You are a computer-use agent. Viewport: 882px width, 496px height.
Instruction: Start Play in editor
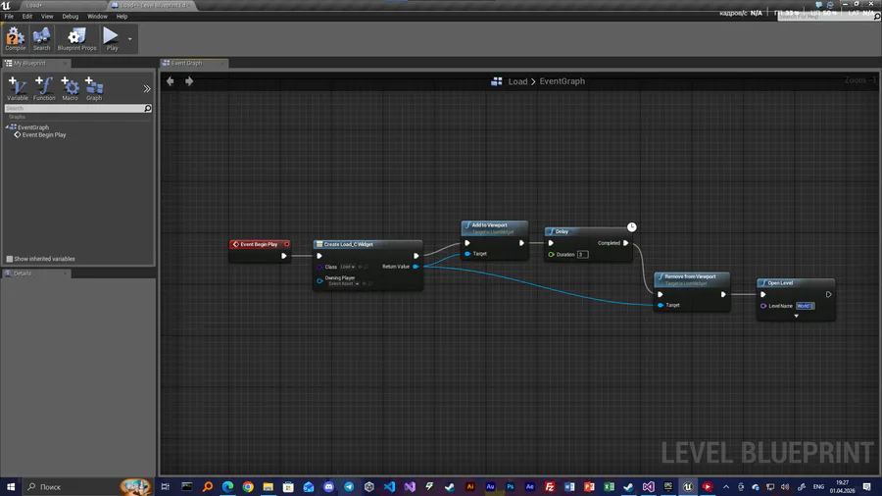(x=112, y=39)
